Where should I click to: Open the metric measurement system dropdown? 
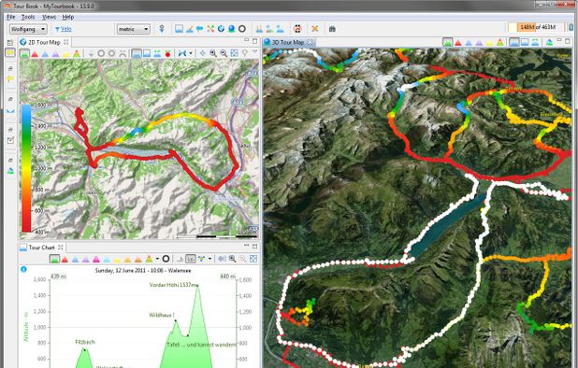pyautogui.click(x=134, y=29)
